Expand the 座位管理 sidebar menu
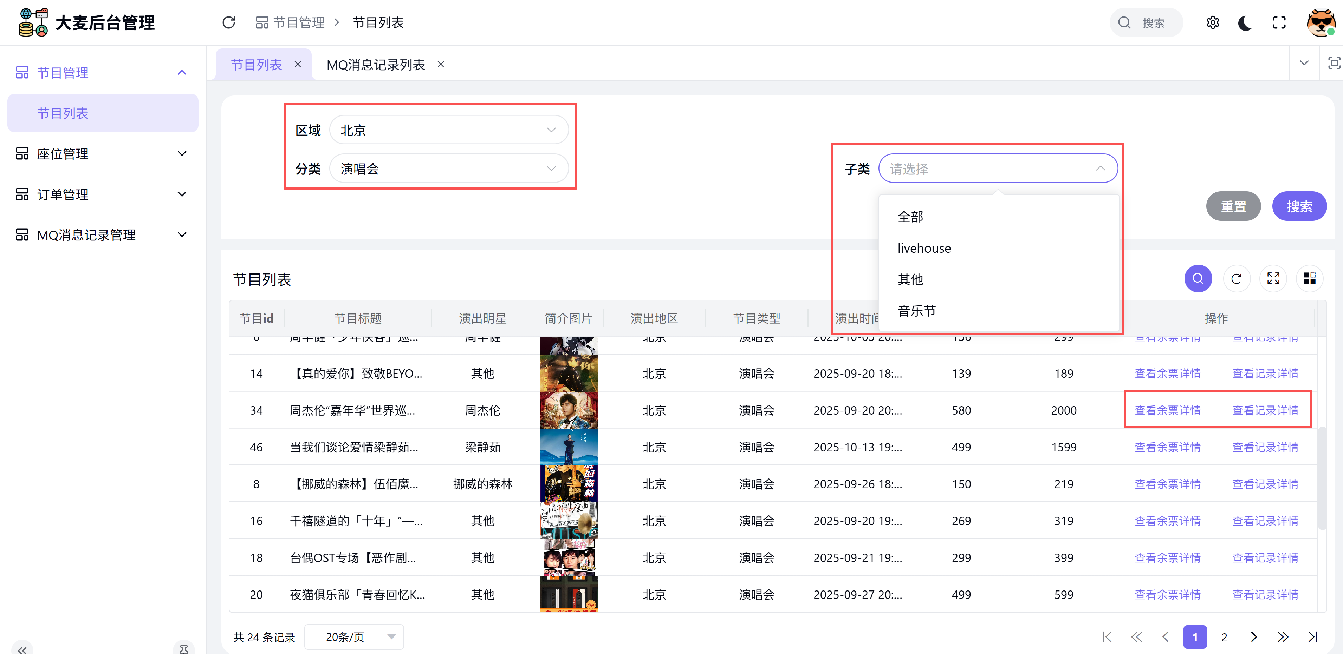The height and width of the screenshot is (654, 1343). 102,154
